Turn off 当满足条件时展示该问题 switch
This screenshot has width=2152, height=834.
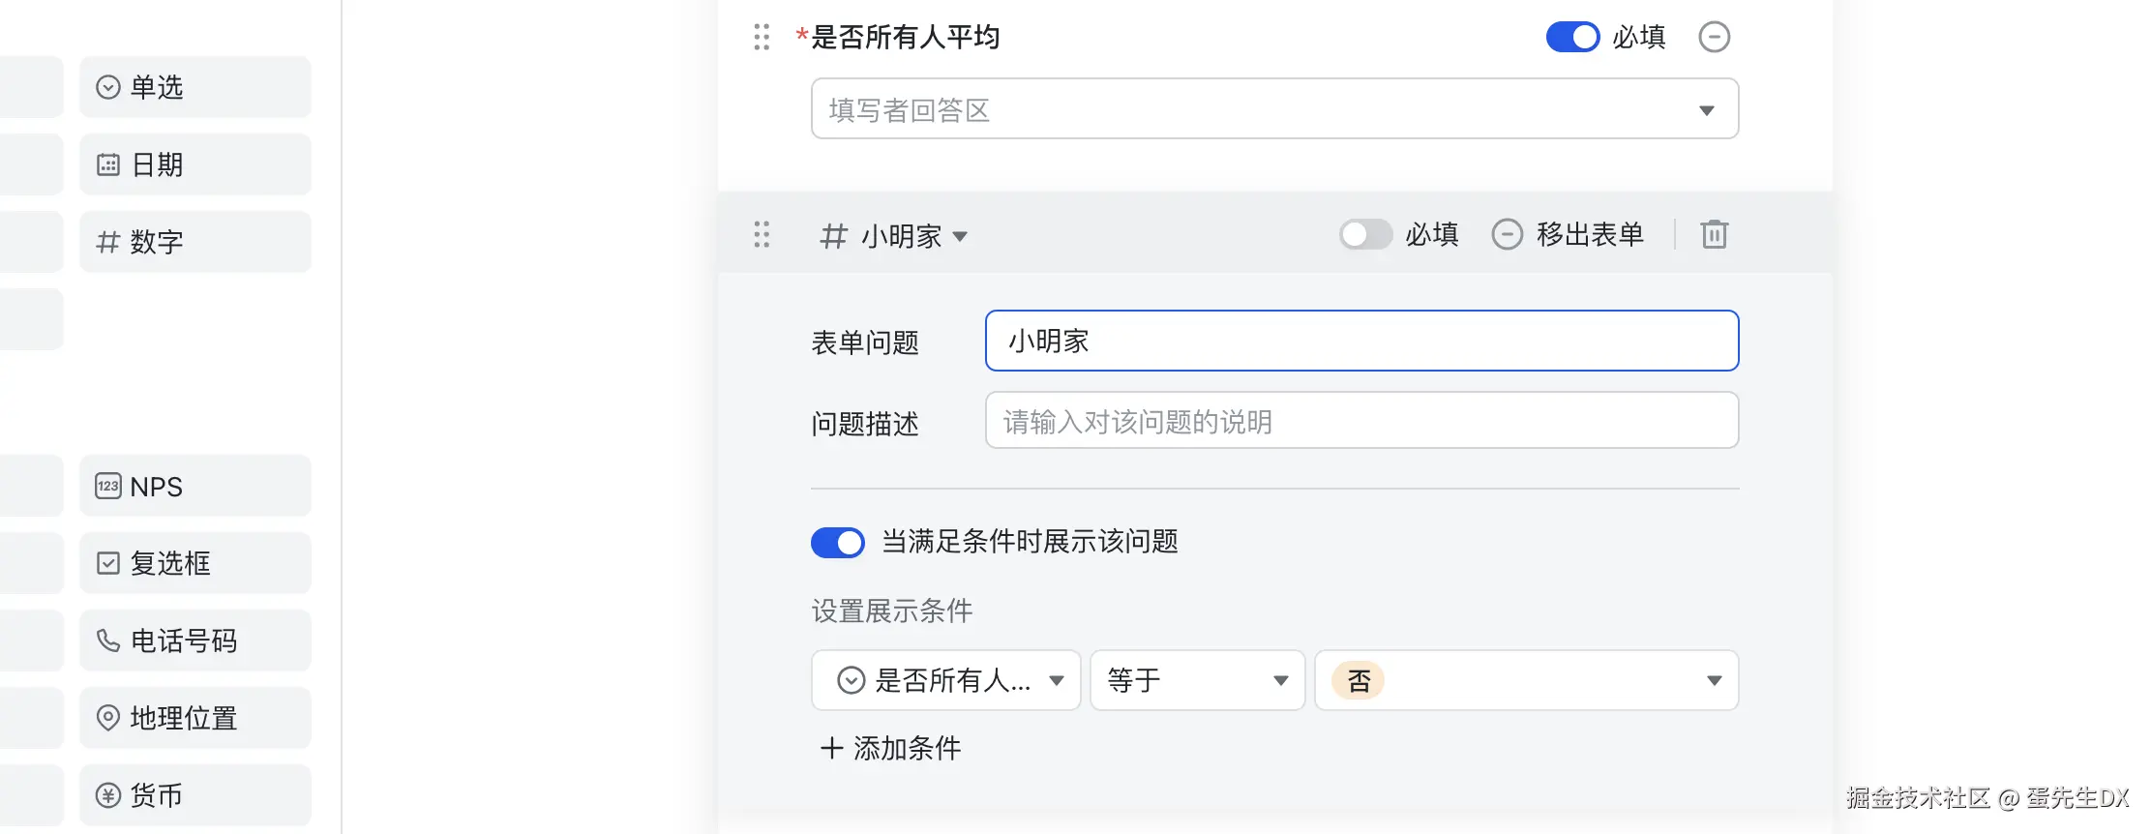[x=837, y=543]
